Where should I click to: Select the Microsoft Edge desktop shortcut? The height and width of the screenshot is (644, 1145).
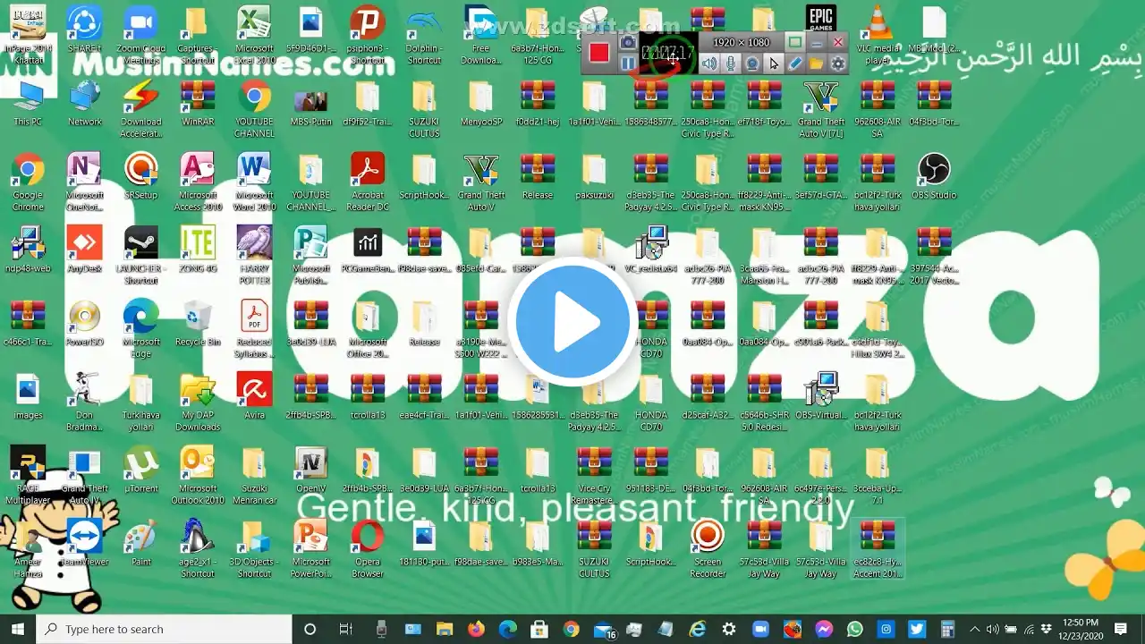pos(141,329)
